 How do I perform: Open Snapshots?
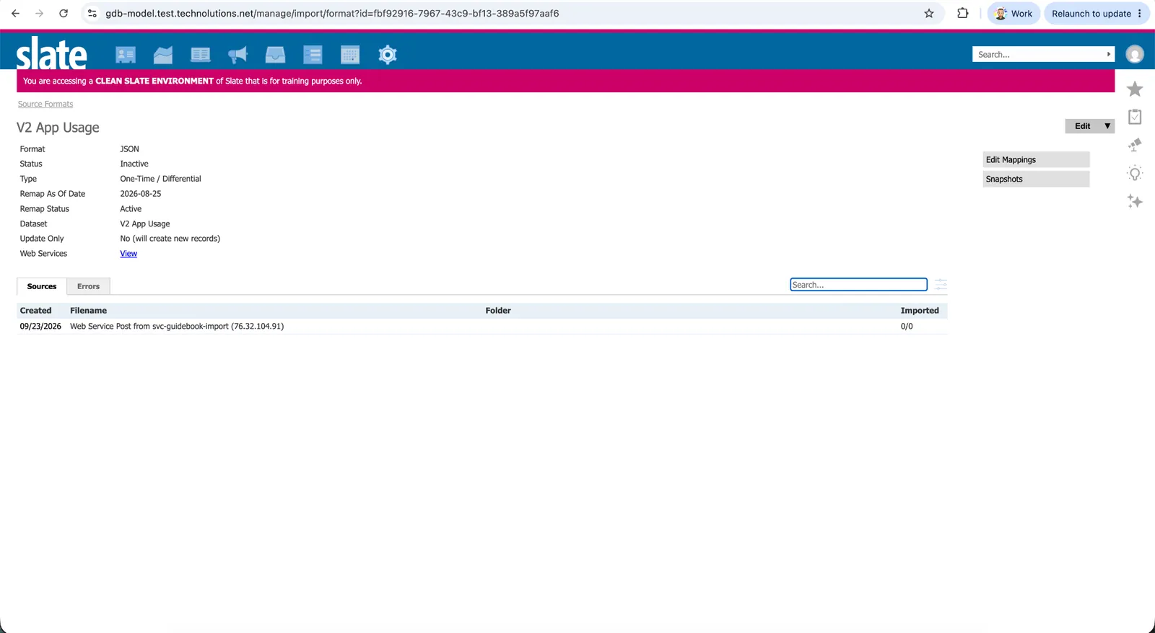(x=1036, y=180)
